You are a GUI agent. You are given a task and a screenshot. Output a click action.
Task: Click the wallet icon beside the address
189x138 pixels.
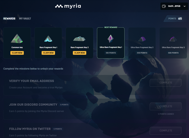164,6
